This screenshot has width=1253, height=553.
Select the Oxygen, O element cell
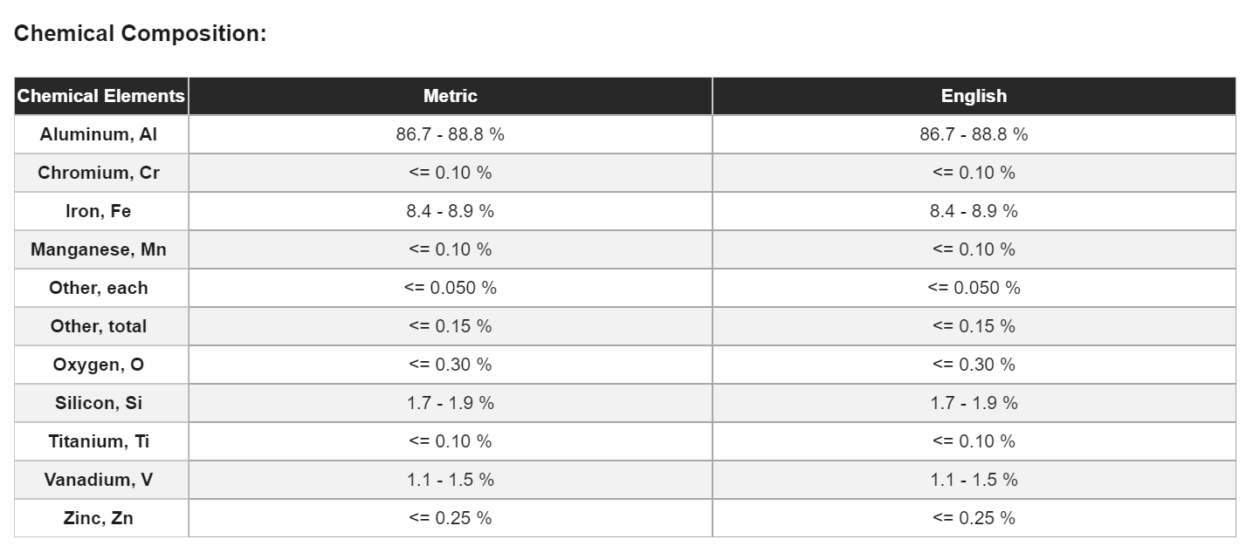click(x=99, y=365)
